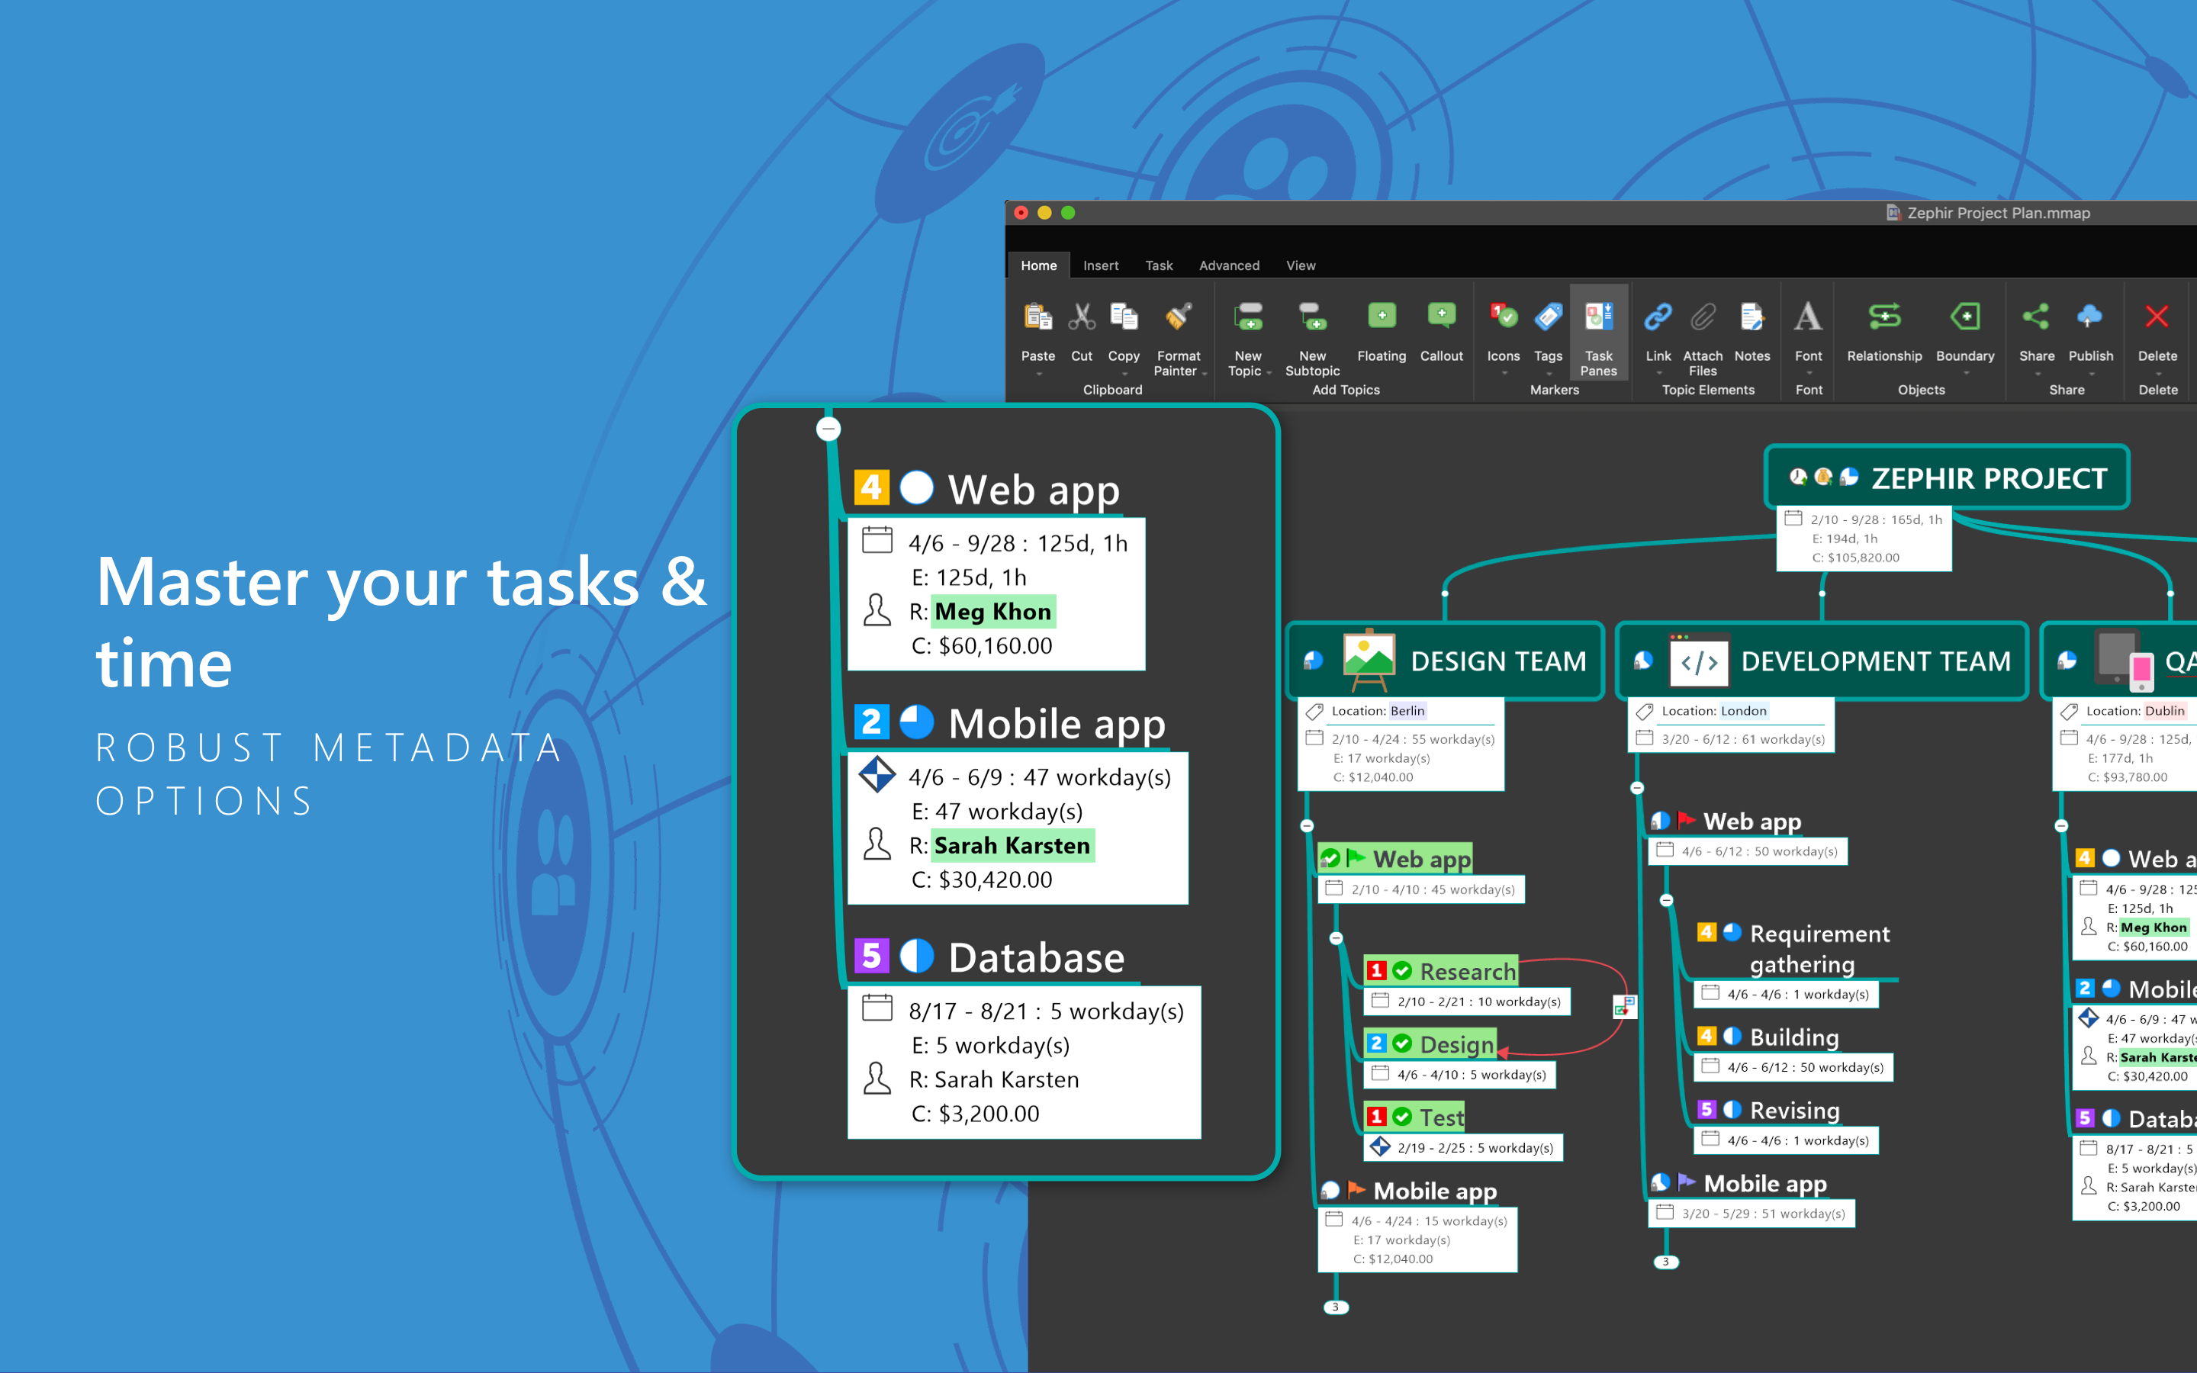Toggle the Task Panes button
The width and height of the screenshot is (2197, 1373).
(1599, 332)
